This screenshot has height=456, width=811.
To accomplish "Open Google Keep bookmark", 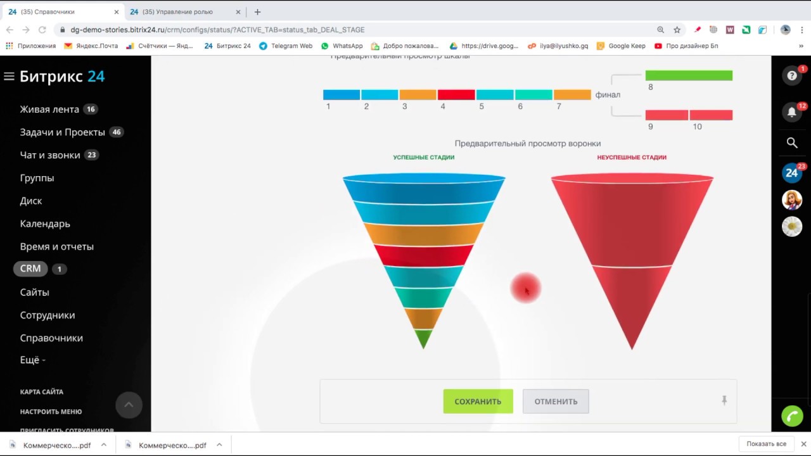I will coord(620,46).
